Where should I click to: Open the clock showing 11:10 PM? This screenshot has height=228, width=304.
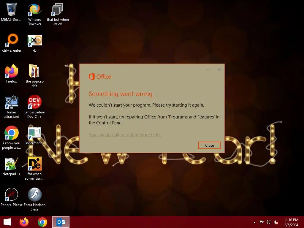coord(291,222)
